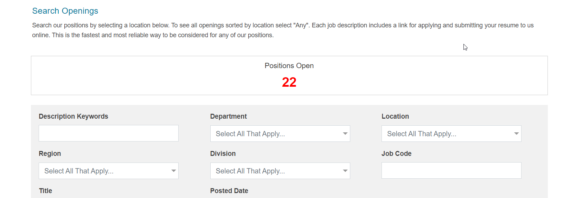Viewport: 570px width, 198px height.
Task: Focus the Description Keywords text field
Action: (108, 133)
